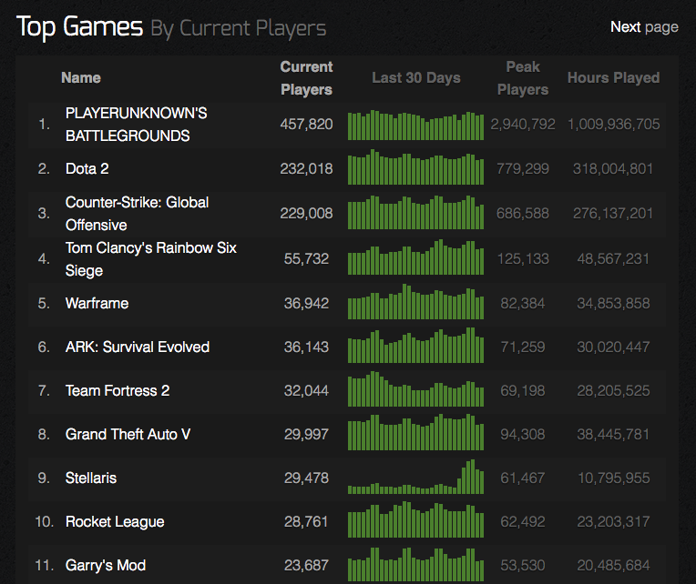
Task: Select current players value 36,143
Action: 306,347
